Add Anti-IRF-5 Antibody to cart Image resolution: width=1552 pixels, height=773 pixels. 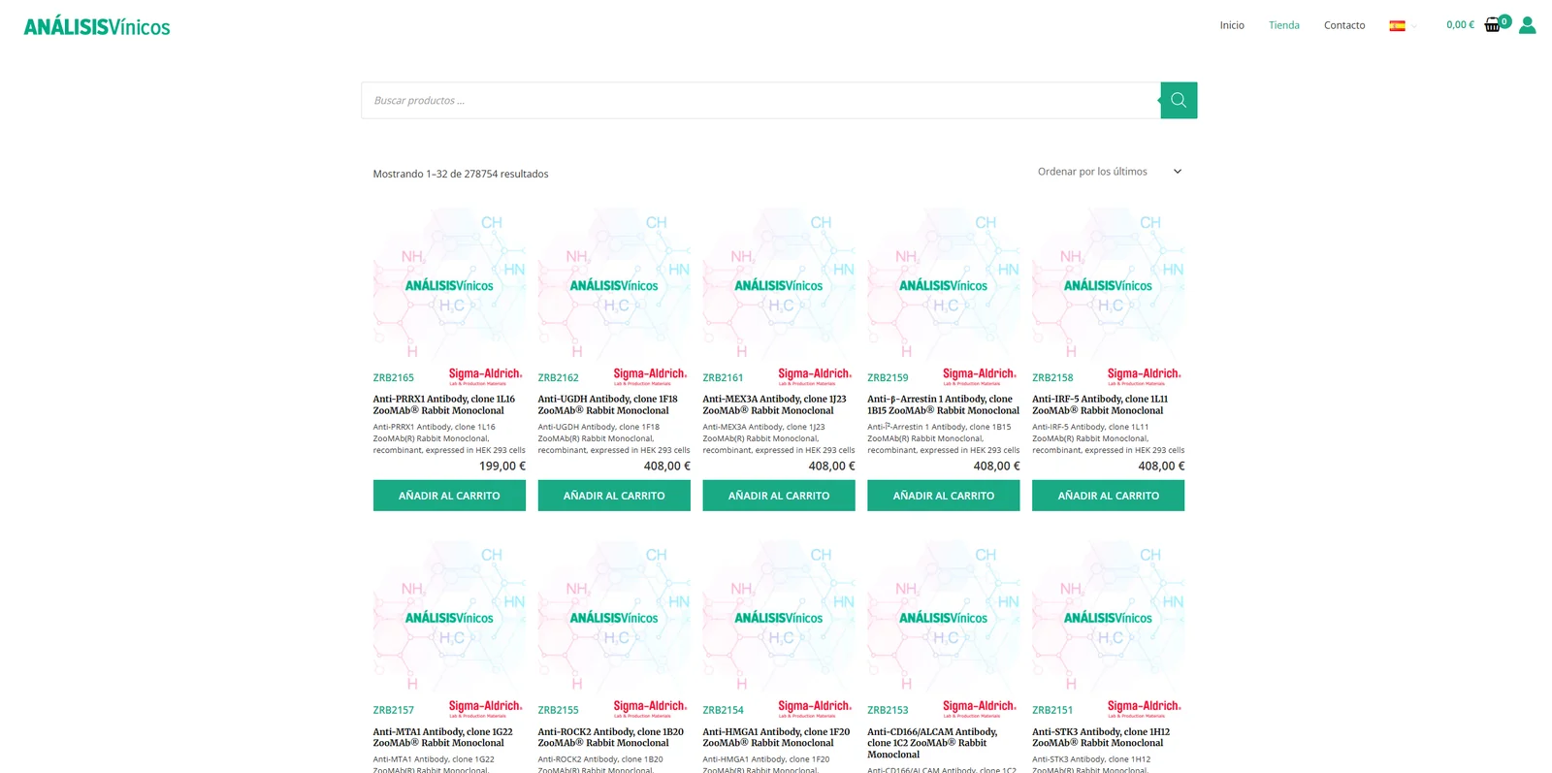click(x=1109, y=496)
